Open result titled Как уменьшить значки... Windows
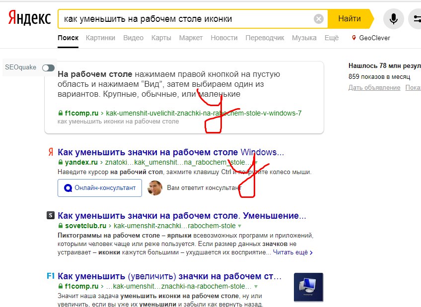 [171, 152]
